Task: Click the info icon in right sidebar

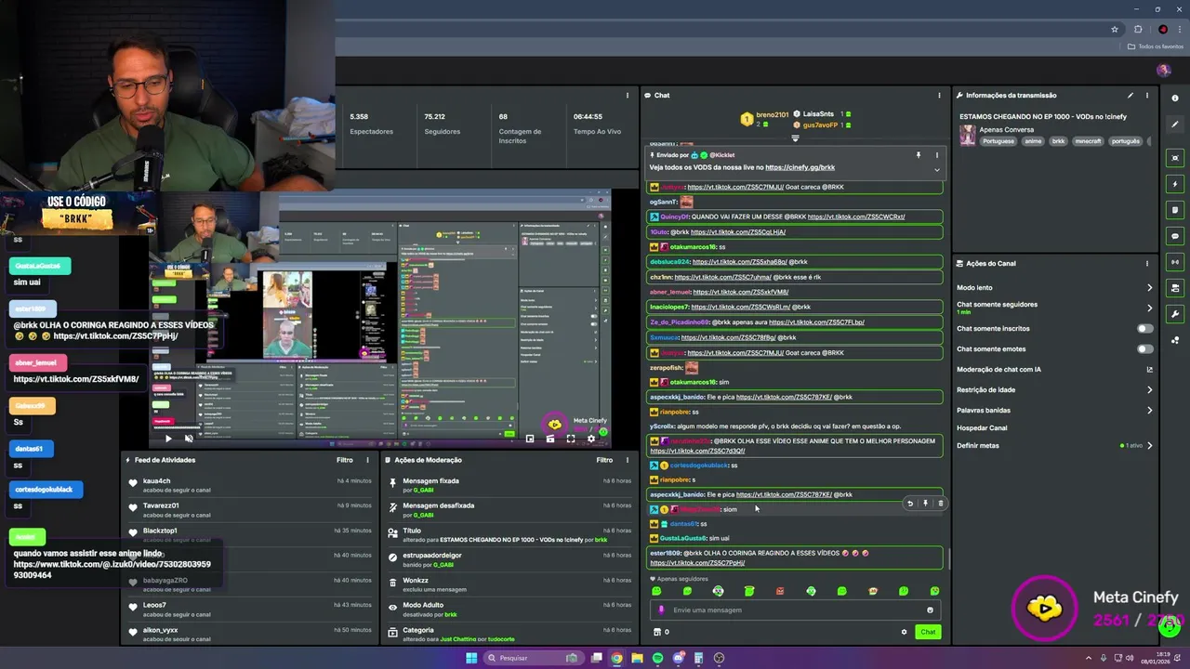Action: (1175, 98)
